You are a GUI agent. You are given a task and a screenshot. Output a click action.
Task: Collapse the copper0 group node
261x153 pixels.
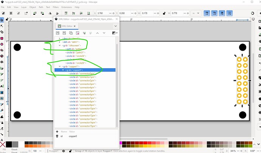pos(63,70)
